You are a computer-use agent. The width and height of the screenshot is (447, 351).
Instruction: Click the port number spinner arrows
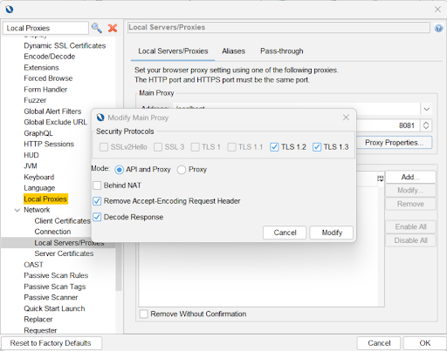[x=426, y=125]
